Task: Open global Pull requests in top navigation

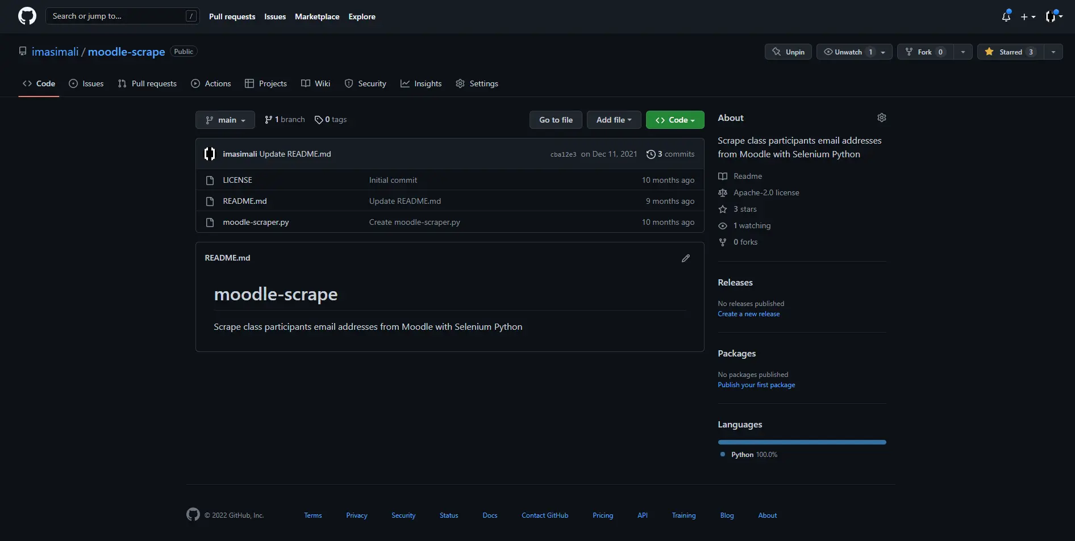Action: tap(232, 16)
